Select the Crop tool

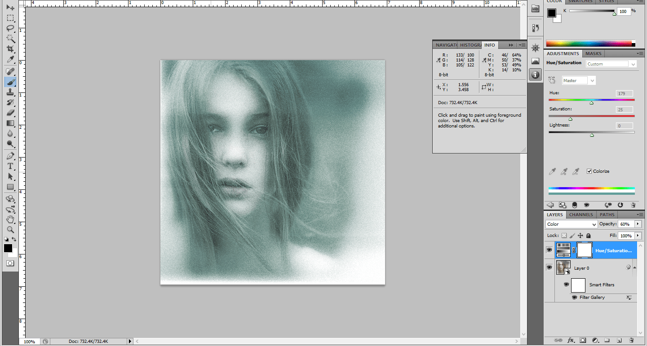[10, 49]
